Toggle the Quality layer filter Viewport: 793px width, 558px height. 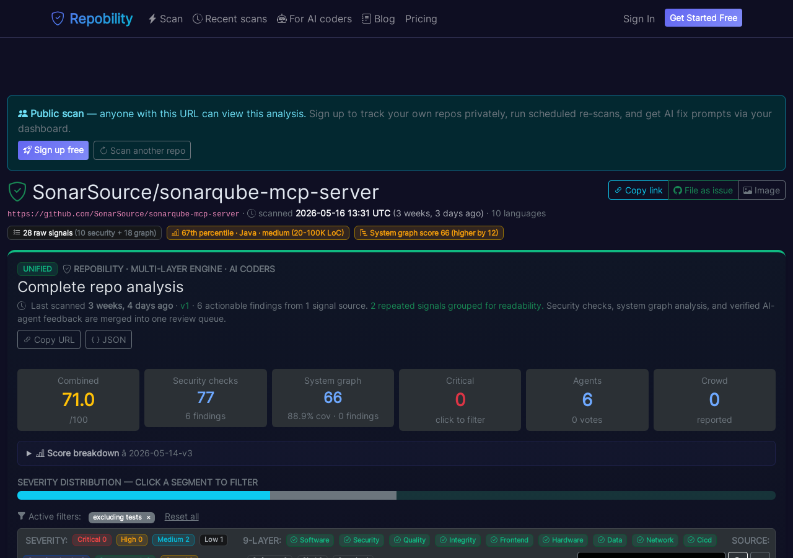[410, 540]
